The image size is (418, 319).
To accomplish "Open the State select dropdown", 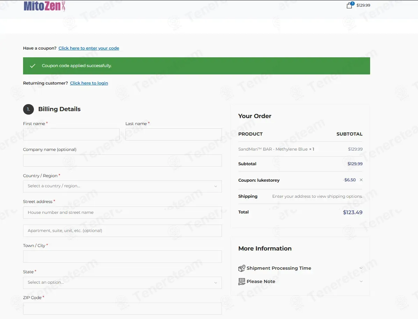I will [122, 283].
